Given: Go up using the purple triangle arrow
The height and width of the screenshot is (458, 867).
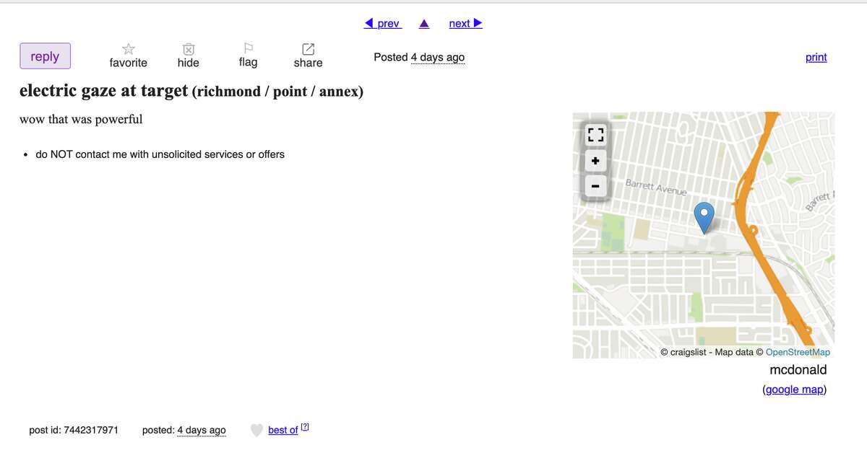Looking at the screenshot, I should click(x=424, y=24).
